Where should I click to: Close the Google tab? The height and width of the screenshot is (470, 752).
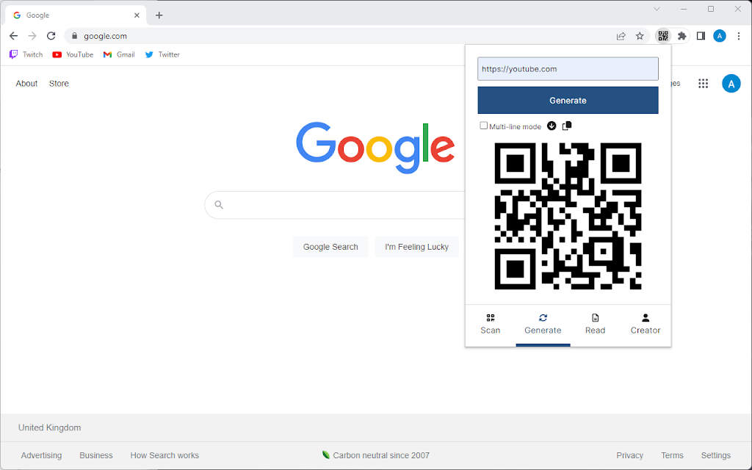pos(137,15)
